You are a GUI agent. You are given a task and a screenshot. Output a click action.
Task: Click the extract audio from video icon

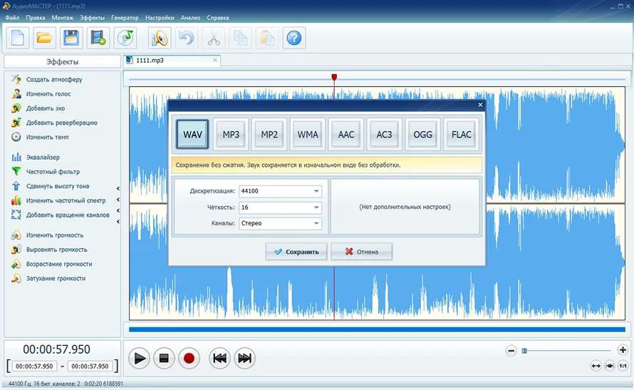pos(98,38)
